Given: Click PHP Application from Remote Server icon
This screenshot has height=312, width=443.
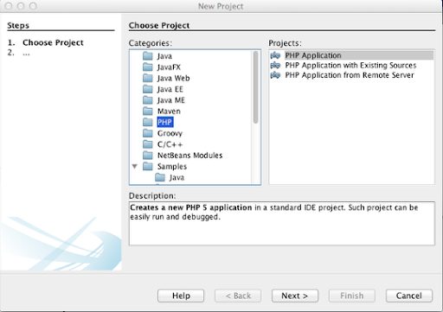Looking at the screenshot, I should [275, 75].
